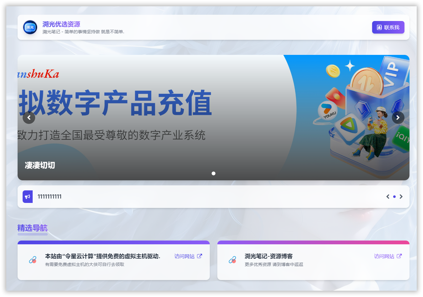The width and height of the screenshot is (423, 297).
Task: Click the banner caption 凄凄切切
Action: (40, 165)
